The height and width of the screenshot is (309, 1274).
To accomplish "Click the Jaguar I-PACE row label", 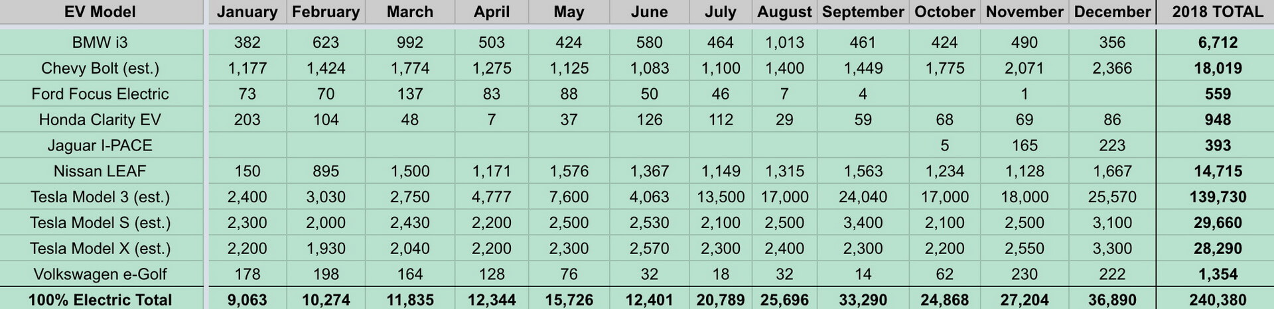I will click(100, 145).
